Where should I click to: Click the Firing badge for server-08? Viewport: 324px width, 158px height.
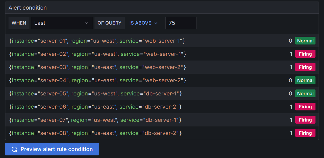(x=305, y=133)
